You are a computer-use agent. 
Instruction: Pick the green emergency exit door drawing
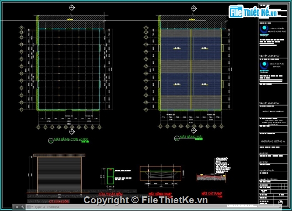point(110,176)
